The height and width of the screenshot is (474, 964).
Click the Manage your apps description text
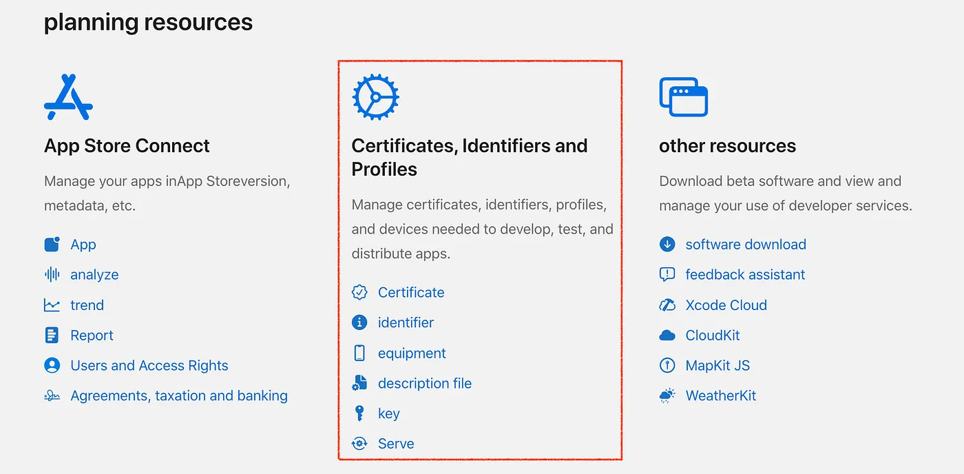(x=167, y=193)
